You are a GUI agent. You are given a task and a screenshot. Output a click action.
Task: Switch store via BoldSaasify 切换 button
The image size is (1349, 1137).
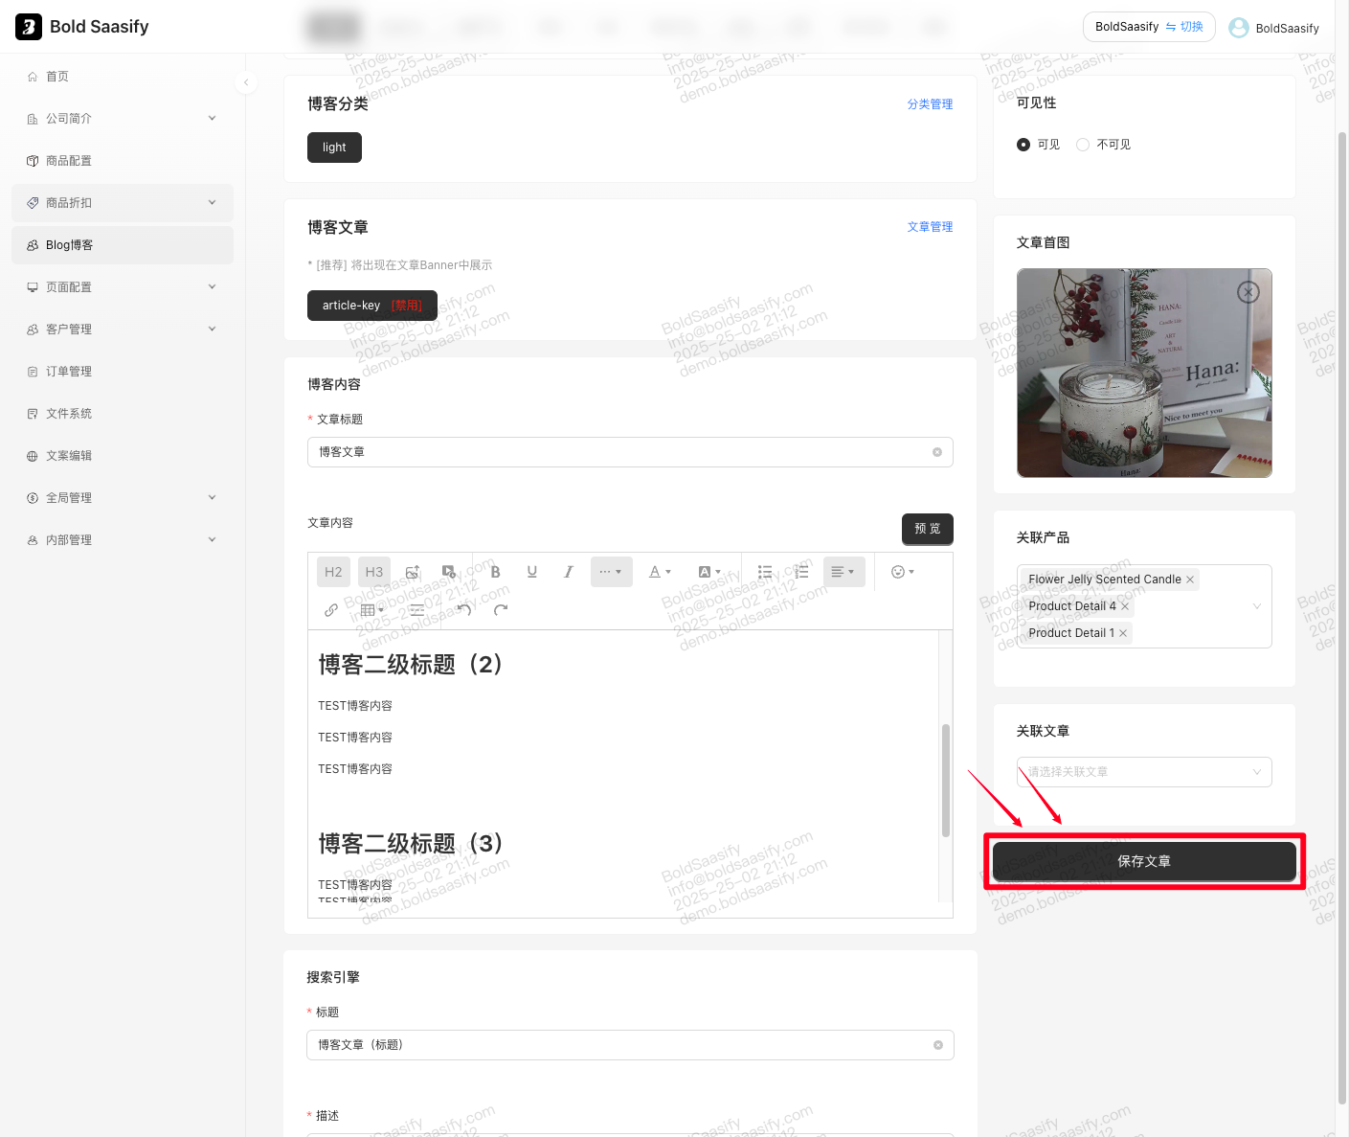pyautogui.click(x=1149, y=27)
